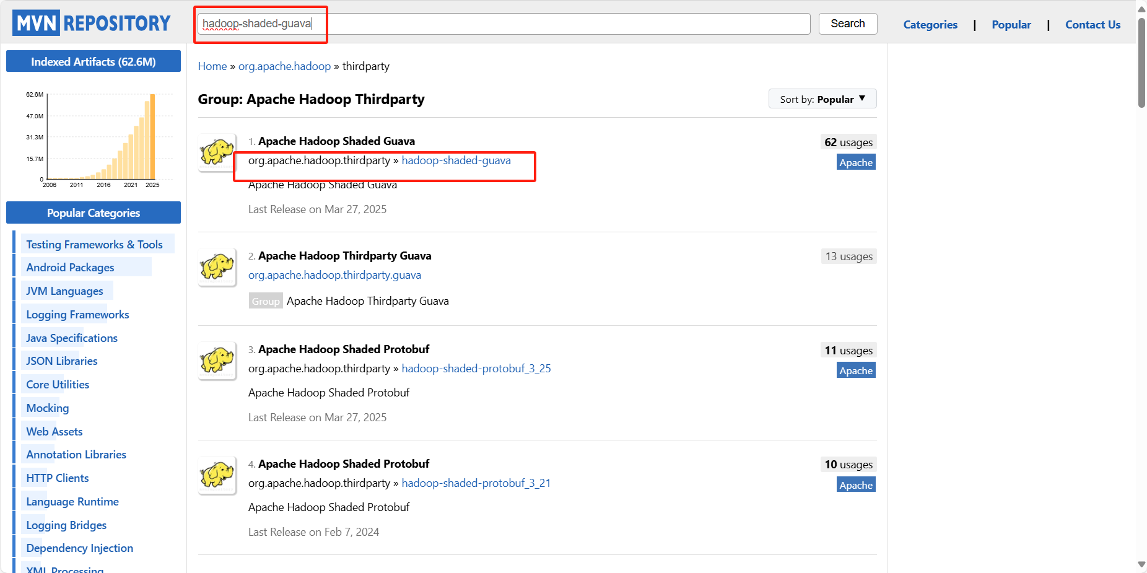
Task: Open the hadoop-shaded-protobuf_3_21 link
Action: click(x=476, y=483)
